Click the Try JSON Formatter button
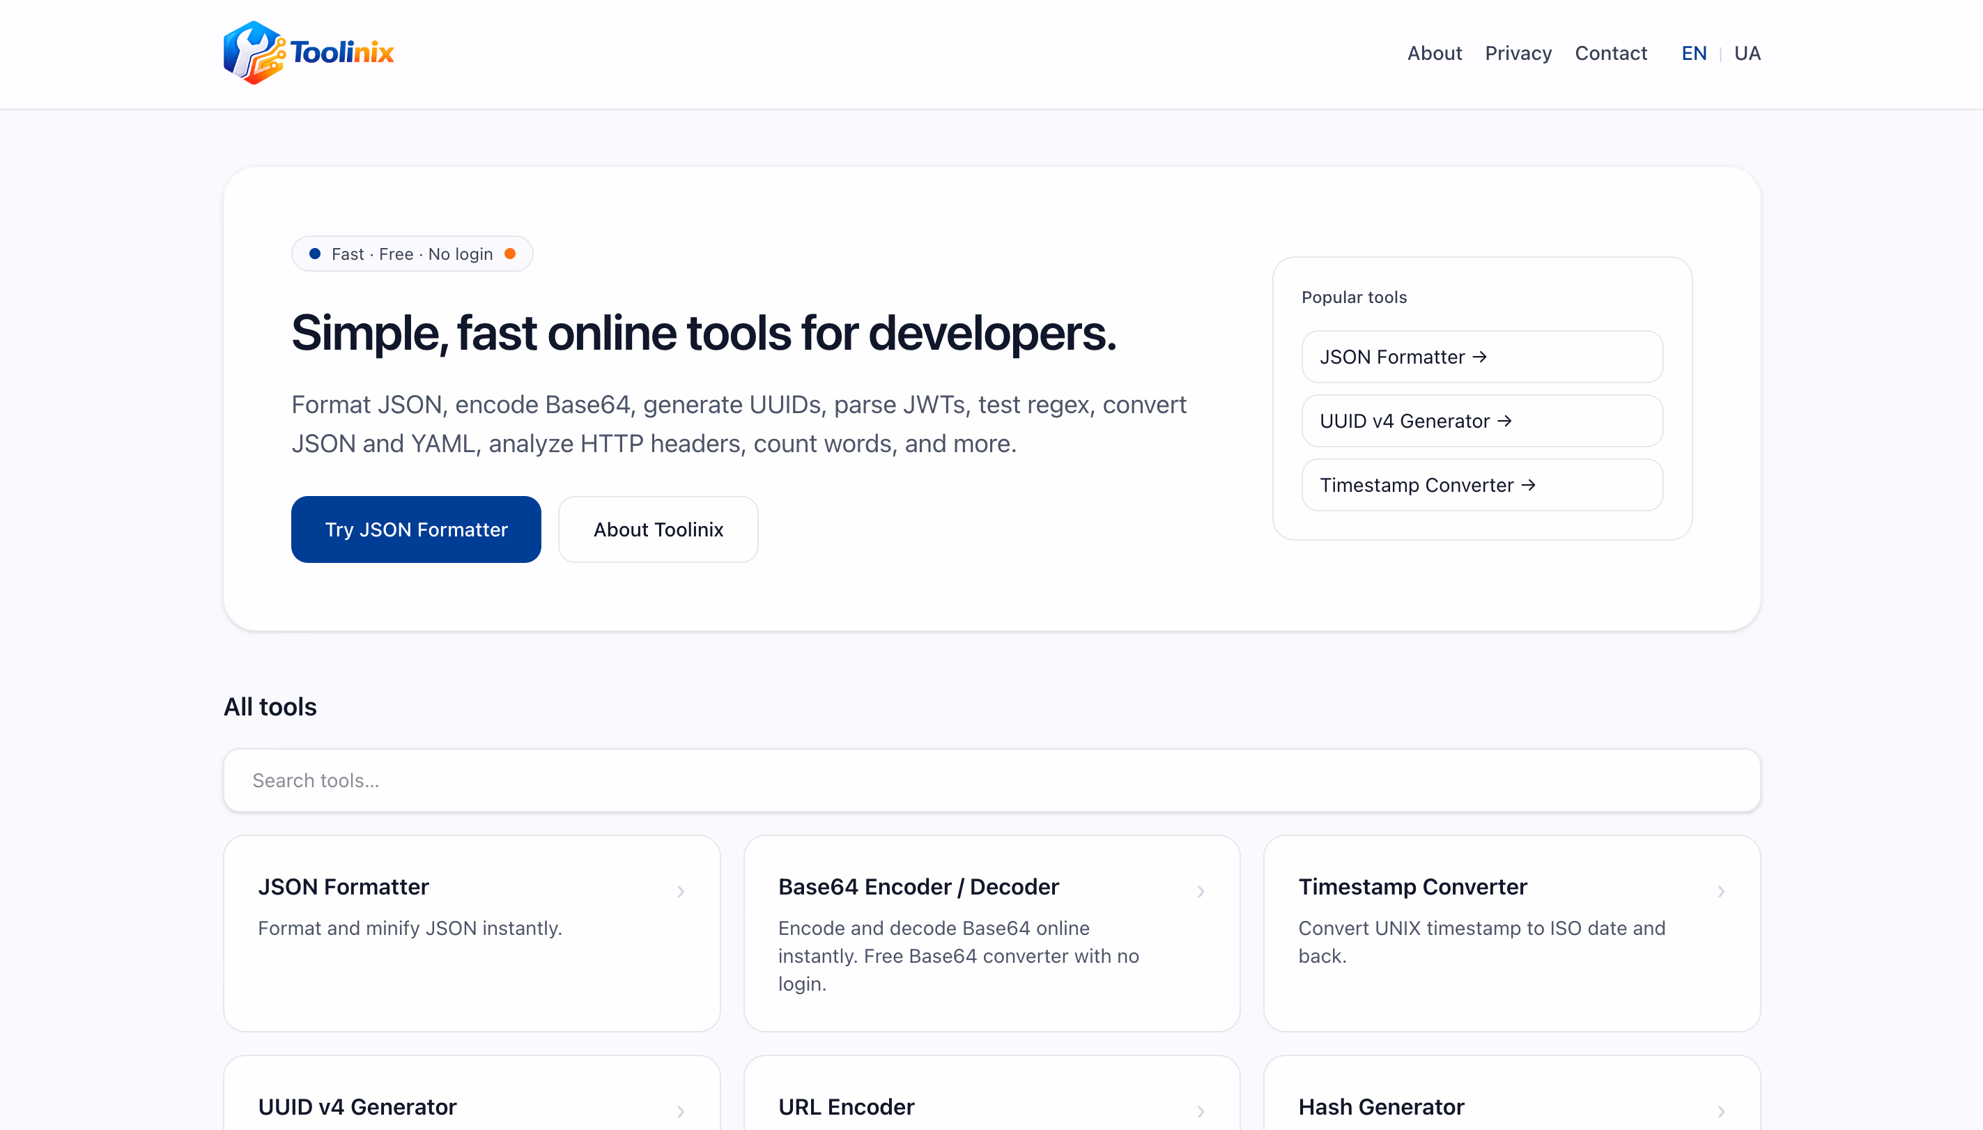 click(x=416, y=529)
